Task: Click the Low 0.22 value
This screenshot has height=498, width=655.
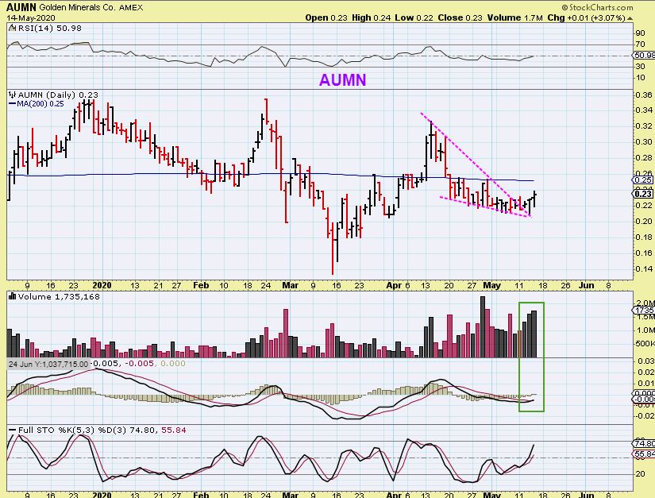Action: click(x=414, y=18)
